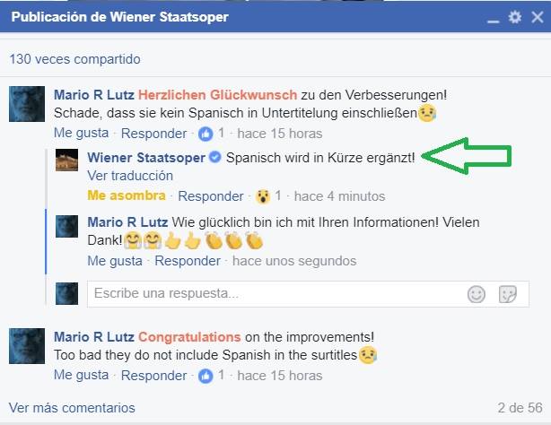Image resolution: width=551 pixels, height=425 pixels.
Task: Click the emoji smiley in reply box
Action: [477, 294]
